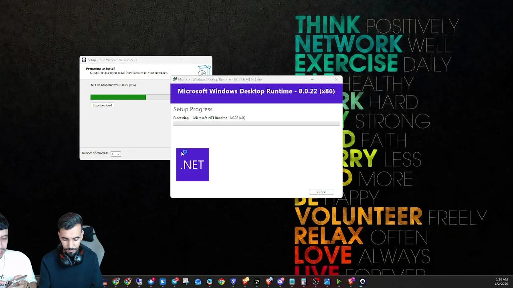
Task: Minimize the .NET Desktop Runtime installer window
Action: [312, 79]
